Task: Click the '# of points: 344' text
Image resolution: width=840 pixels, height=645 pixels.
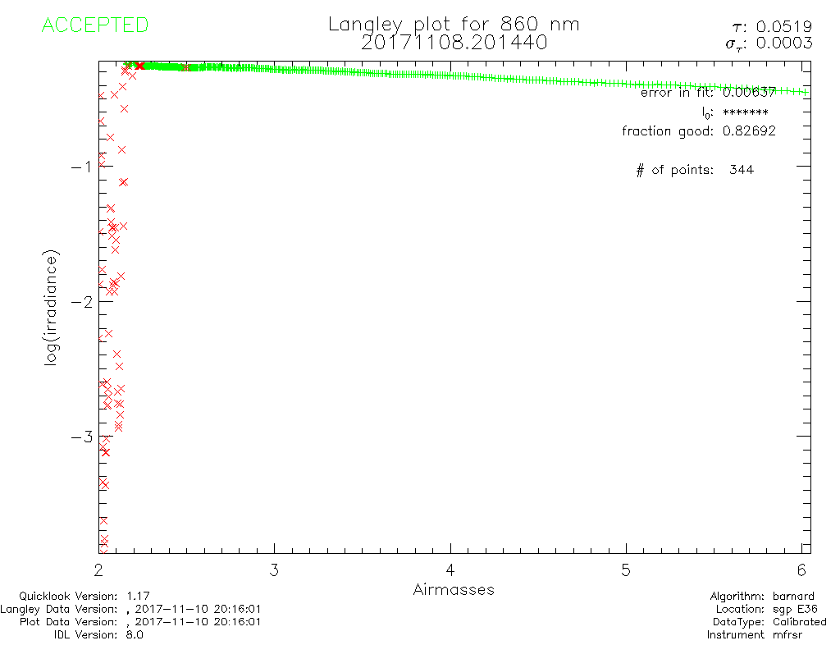Action: pos(694,170)
